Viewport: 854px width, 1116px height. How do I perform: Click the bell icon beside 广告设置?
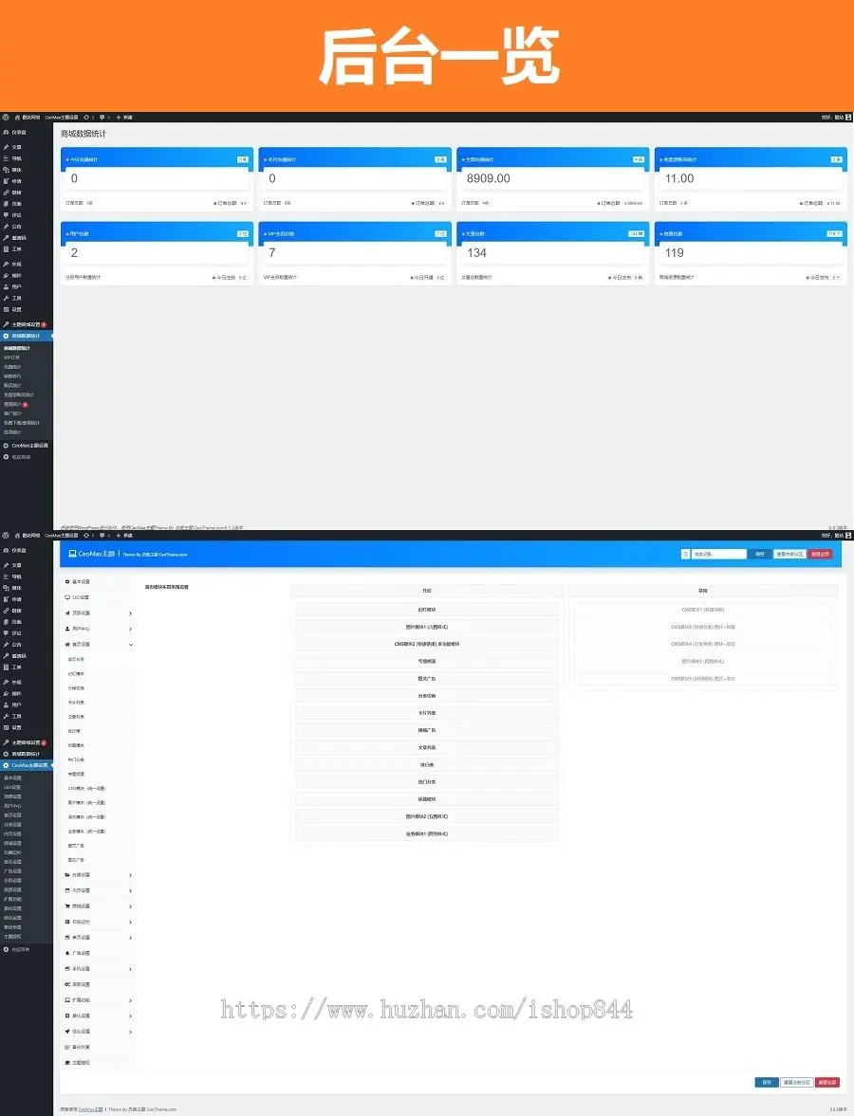click(x=67, y=953)
